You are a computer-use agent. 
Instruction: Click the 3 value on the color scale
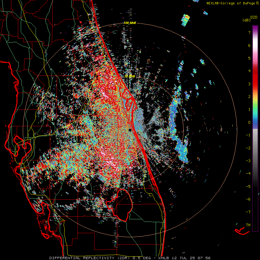tap(249, 84)
